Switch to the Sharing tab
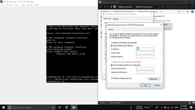This screenshot has width=195, height=110. [115, 19]
